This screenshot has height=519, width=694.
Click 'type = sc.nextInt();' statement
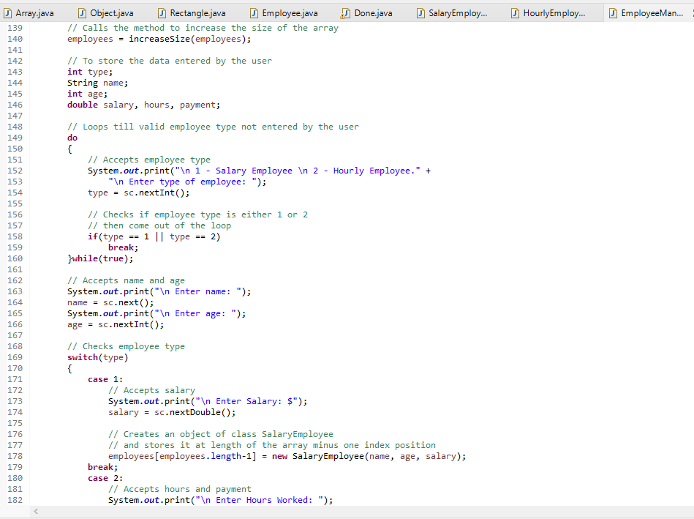(138, 193)
